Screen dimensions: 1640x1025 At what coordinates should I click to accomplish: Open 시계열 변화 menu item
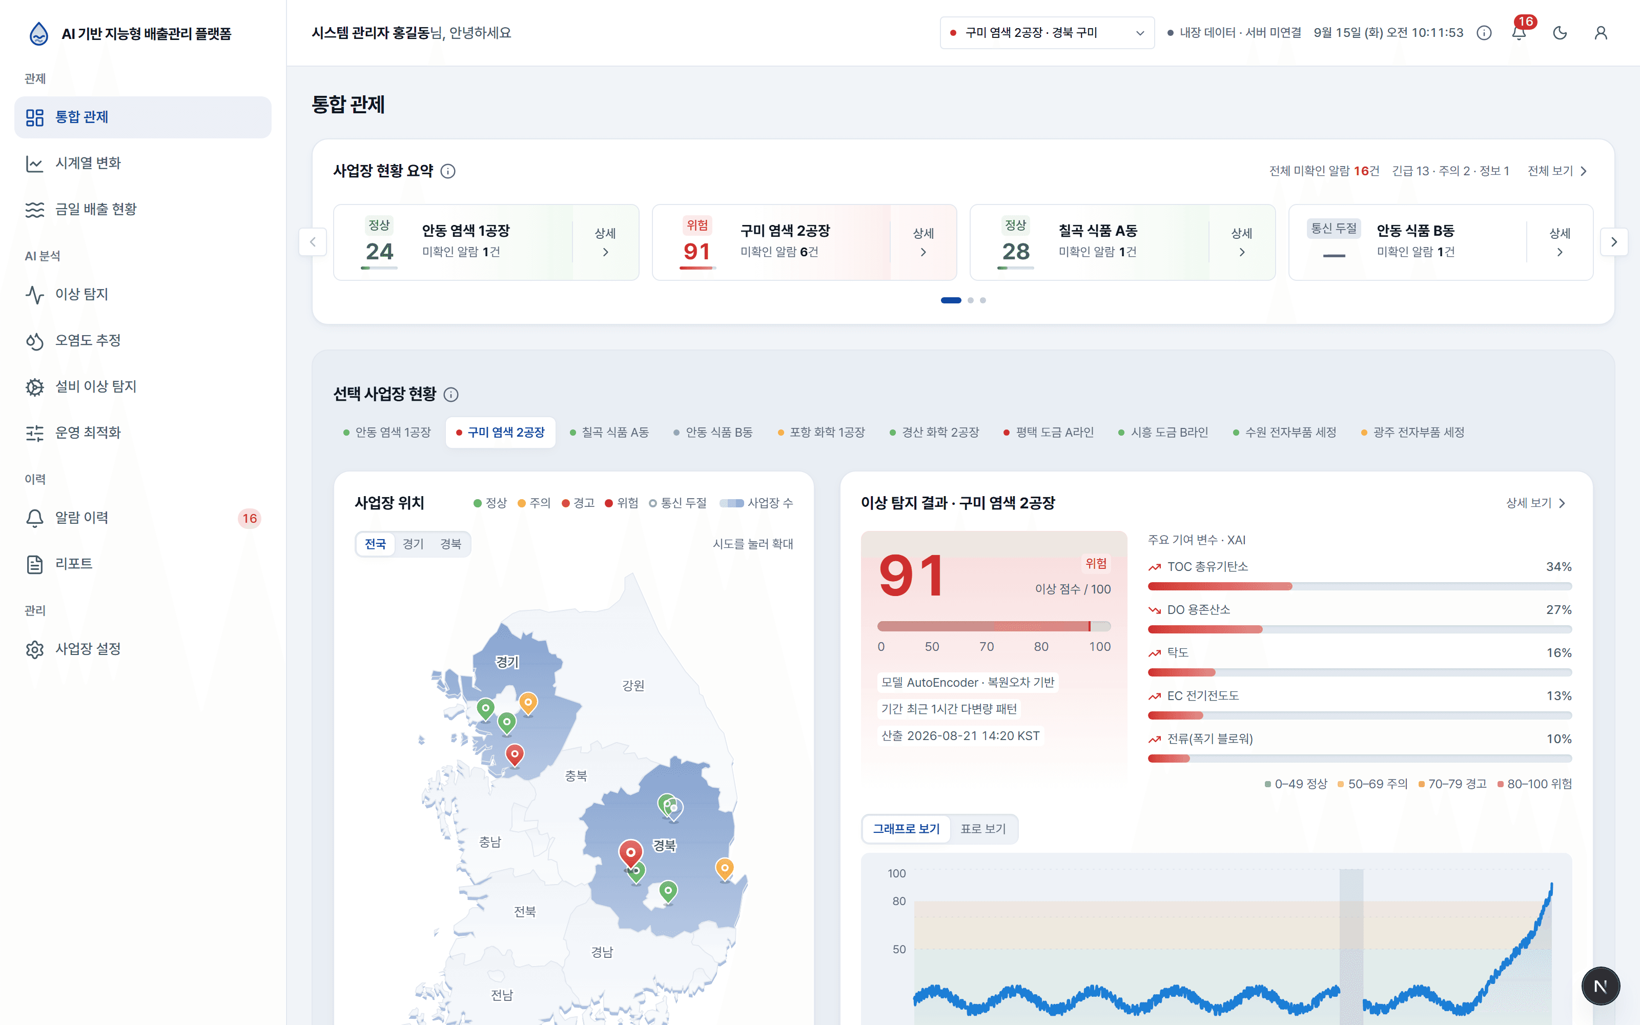pyautogui.click(x=142, y=163)
